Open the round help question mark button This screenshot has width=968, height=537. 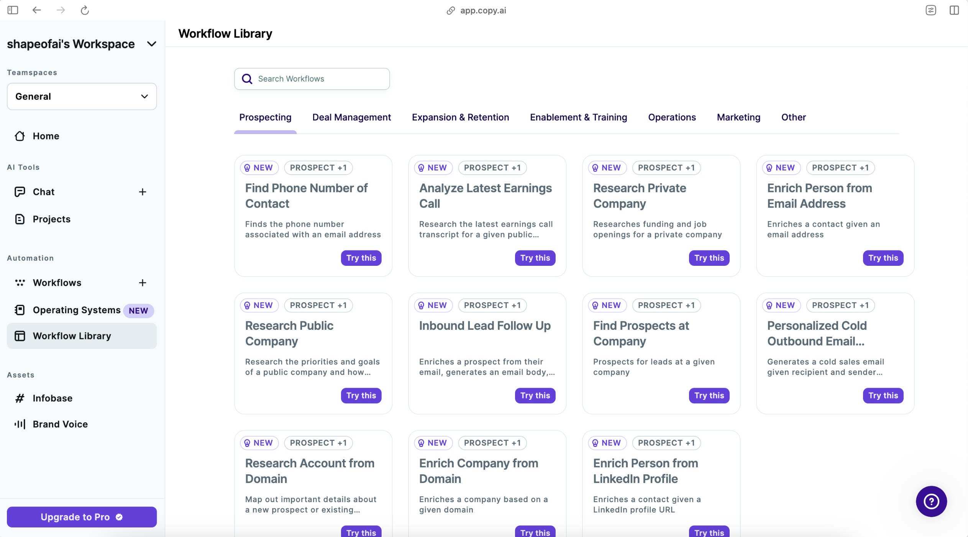point(931,501)
